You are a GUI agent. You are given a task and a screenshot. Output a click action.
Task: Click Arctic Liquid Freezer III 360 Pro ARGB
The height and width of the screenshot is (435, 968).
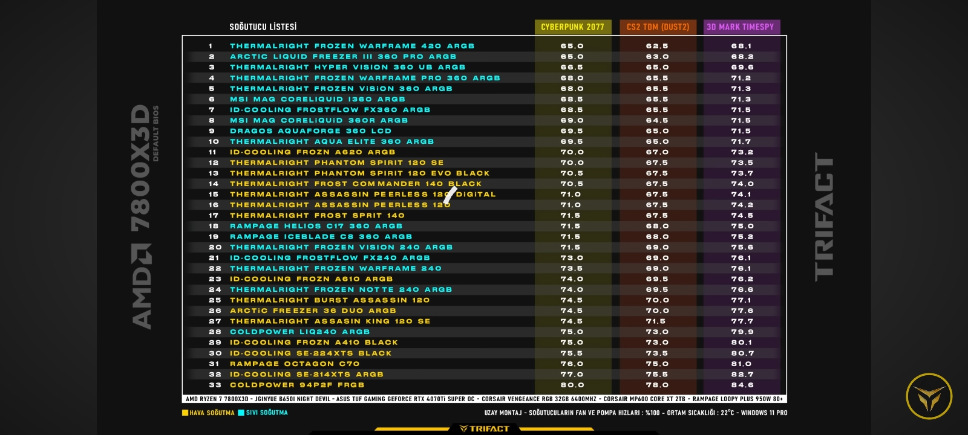pyautogui.click(x=343, y=57)
